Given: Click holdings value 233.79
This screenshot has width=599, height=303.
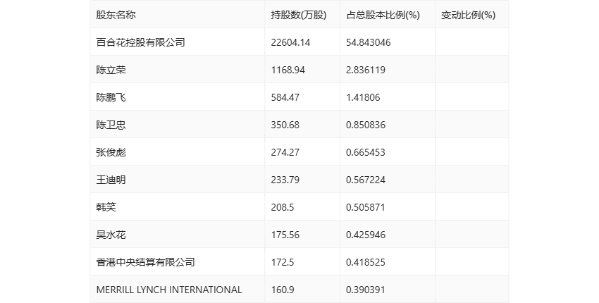Looking at the screenshot, I should click(285, 180).
